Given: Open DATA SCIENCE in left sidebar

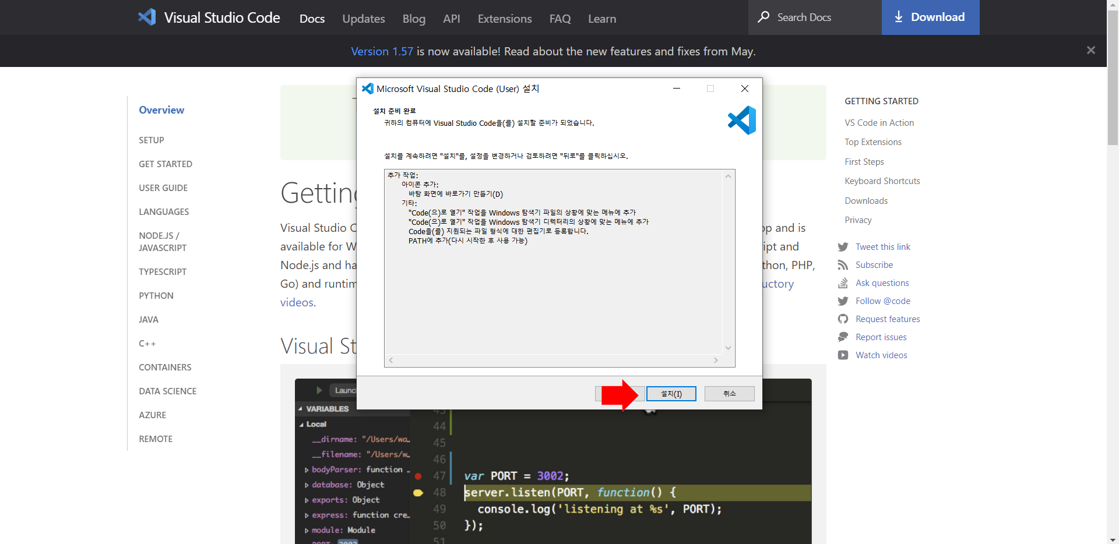Looking at the screenshot, I should click(x=168, y=391).
